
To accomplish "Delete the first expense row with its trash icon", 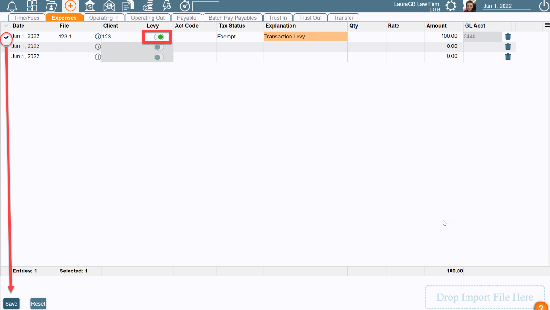I will coord(507,36).
